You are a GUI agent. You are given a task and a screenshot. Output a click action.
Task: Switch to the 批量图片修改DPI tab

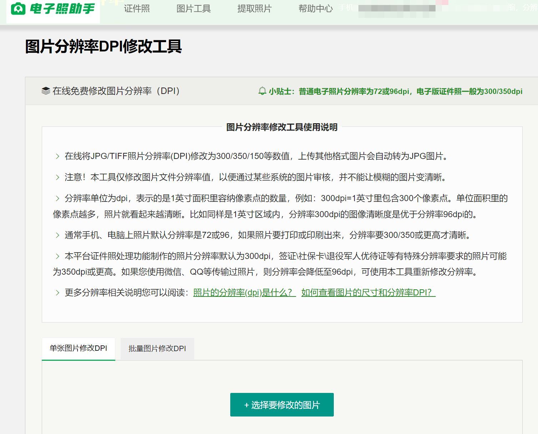pos(157,348)
